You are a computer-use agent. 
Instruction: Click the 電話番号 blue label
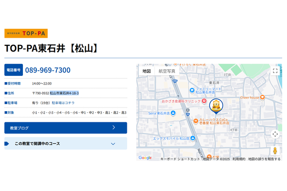13,70
